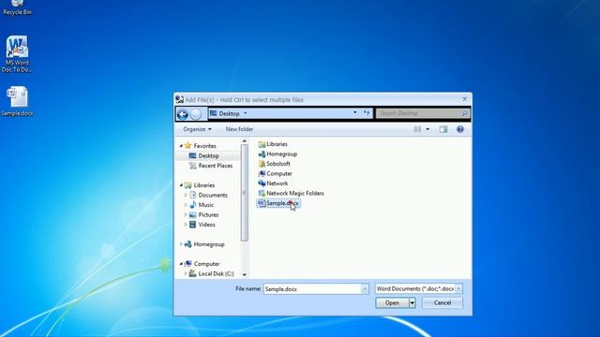Select the Sample.docx file on the desktop
This screenshot has width=600, height=337.
[17, 101]
